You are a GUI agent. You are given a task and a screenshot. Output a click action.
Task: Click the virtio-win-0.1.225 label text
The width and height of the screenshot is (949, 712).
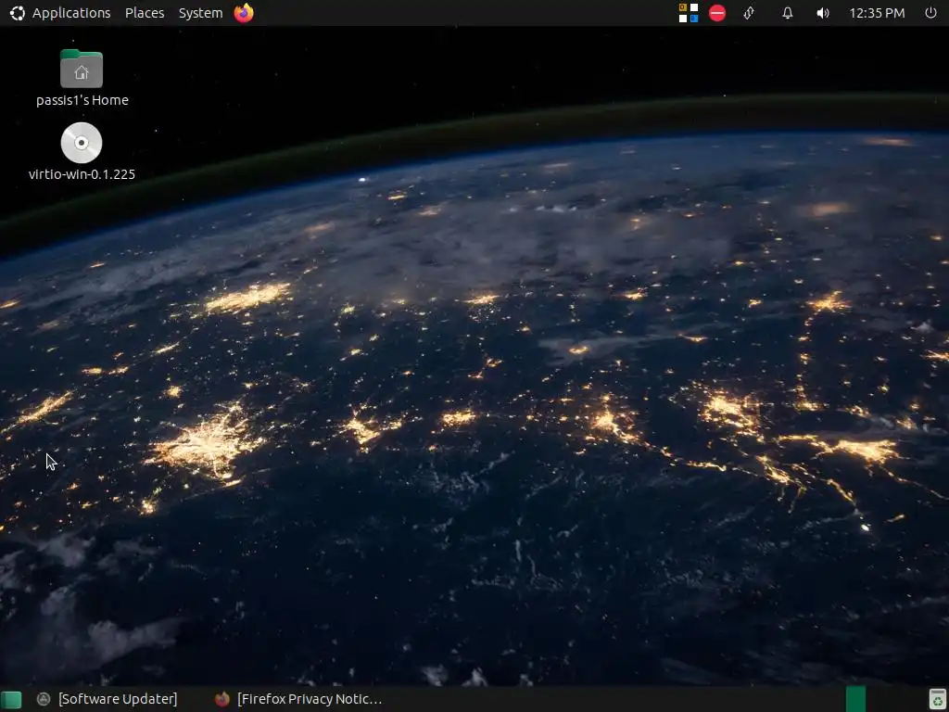(x=82, y=174)
